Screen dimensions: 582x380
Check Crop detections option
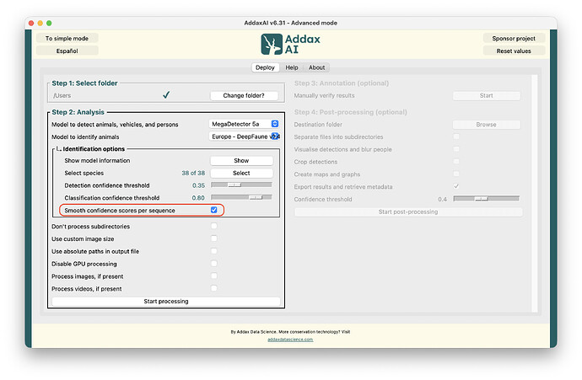(x=456, y=161)
